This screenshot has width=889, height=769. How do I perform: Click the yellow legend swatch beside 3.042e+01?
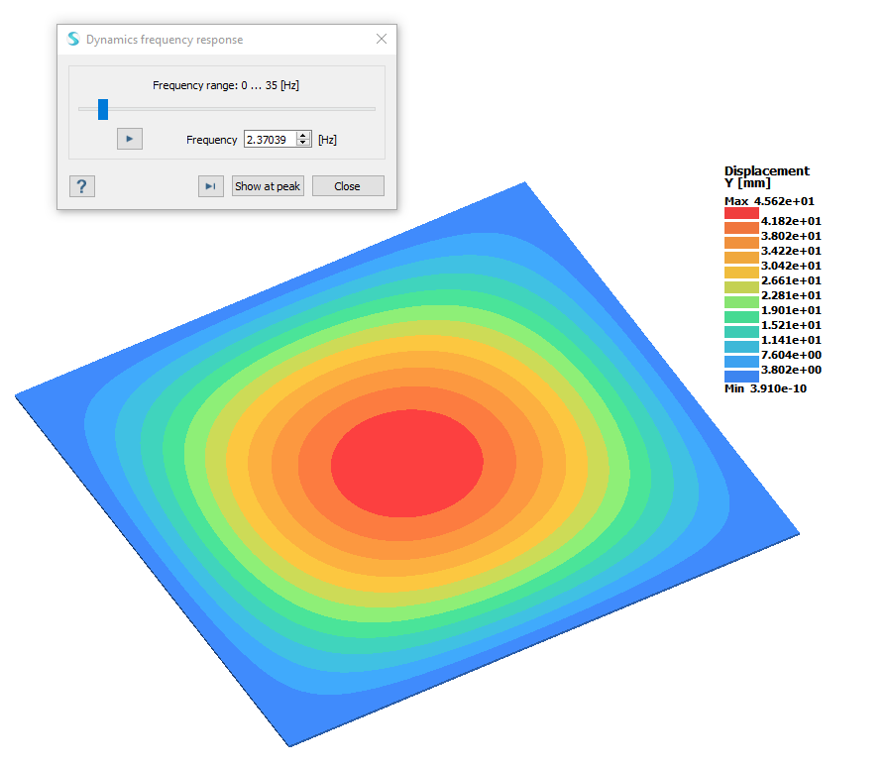click(x=741, y=273)
